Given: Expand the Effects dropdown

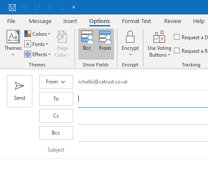Looking at the screenshot, I should pyautogui.click(x=37, y=55).
